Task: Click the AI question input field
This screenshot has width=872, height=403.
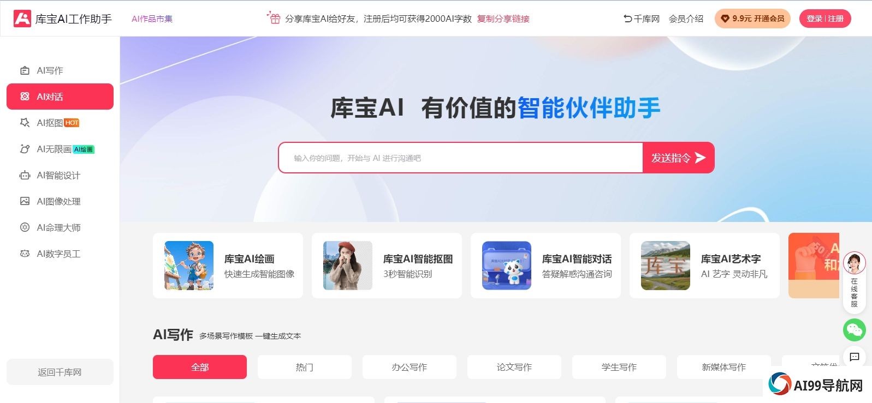Action: pyautogui.click(x=461, y=158)
